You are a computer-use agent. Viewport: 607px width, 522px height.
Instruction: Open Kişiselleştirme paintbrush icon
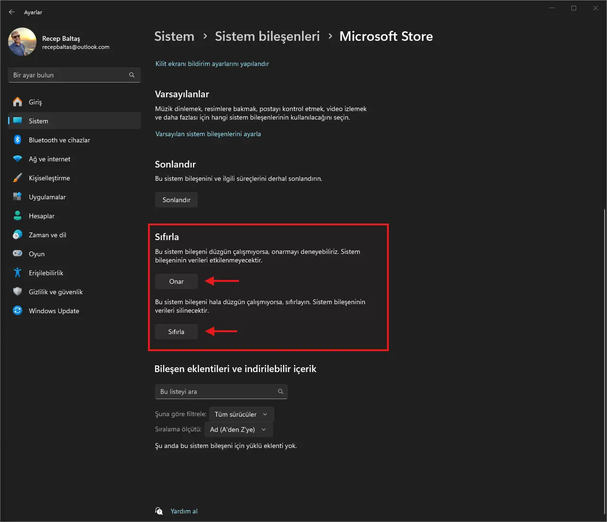[x=18, y=177]
